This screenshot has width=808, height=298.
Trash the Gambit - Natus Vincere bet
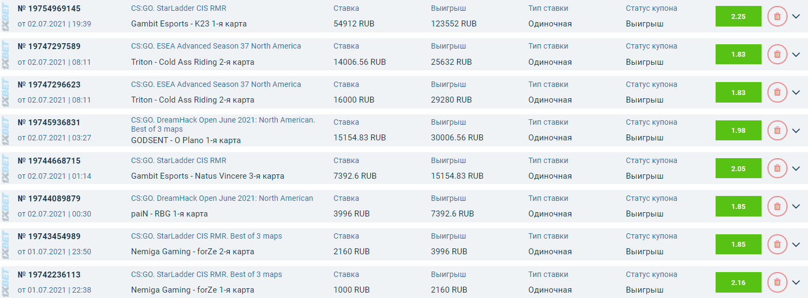[x=777, y=168]
